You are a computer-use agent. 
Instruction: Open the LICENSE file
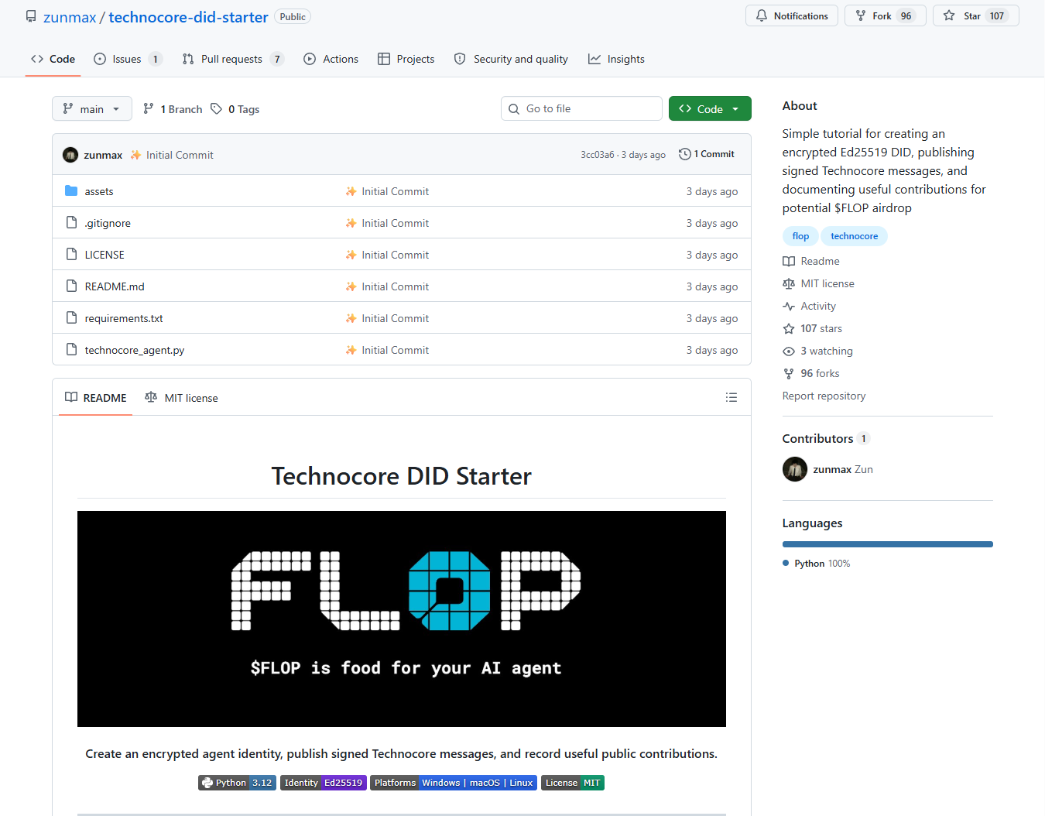(x=104, y=255)
